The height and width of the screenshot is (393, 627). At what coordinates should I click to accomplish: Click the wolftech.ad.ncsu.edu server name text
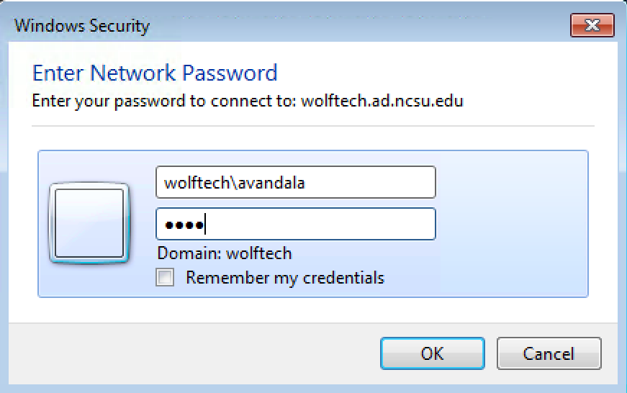[x=382, y=101]
